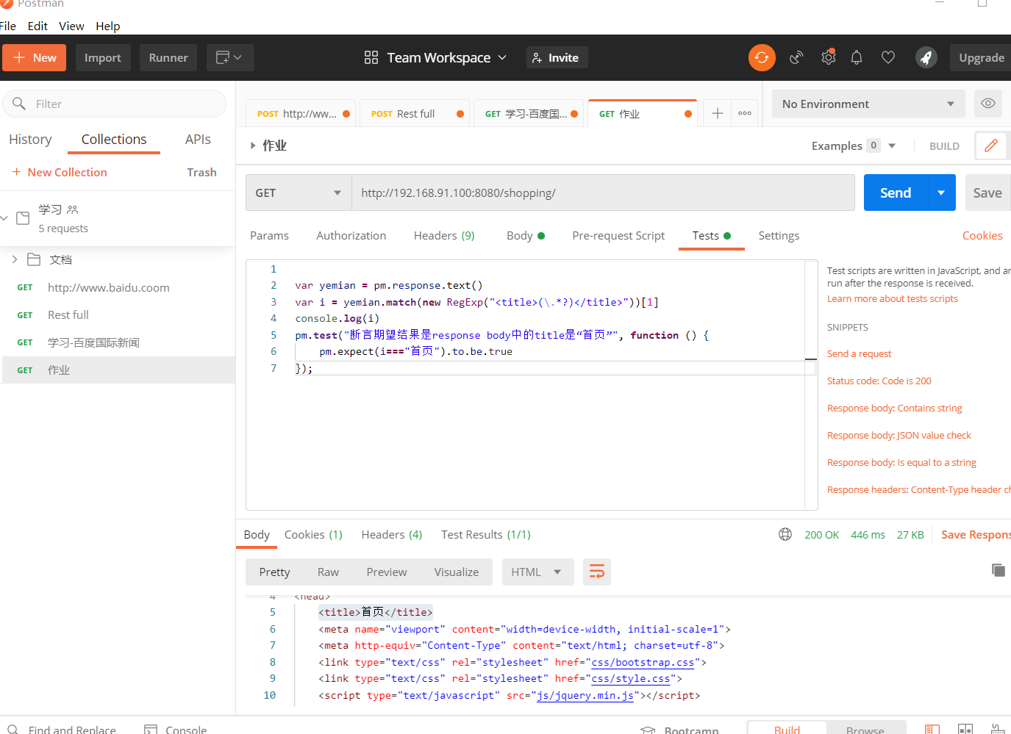Open the View menu
This screenshot has height=734, width=1011.
tap(71, 26)
